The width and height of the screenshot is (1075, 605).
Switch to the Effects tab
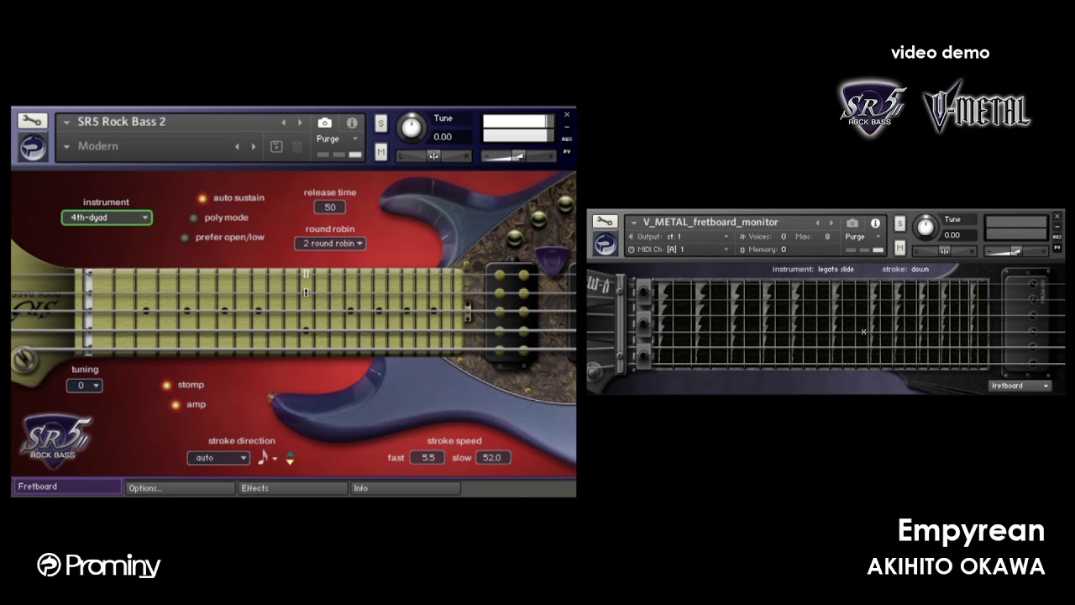point(292,488)
